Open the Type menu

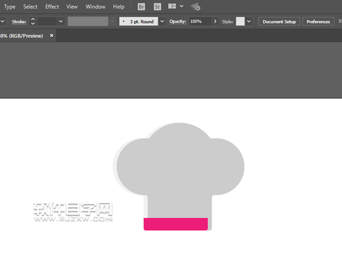[10, 7]
